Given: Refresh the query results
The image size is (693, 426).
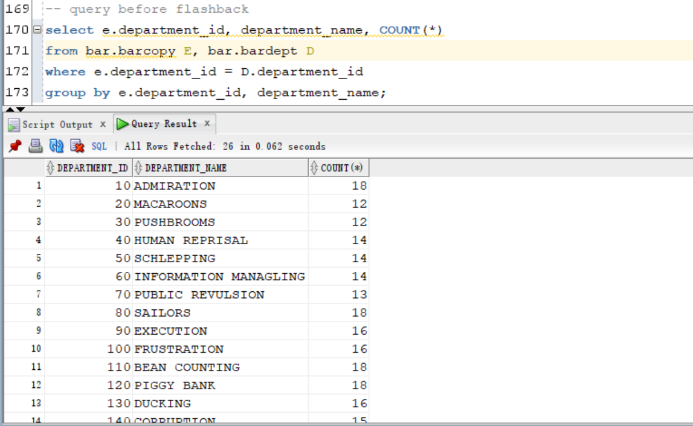Looking at the screenshot, I should pyautogui.click(x=56, y=146).
